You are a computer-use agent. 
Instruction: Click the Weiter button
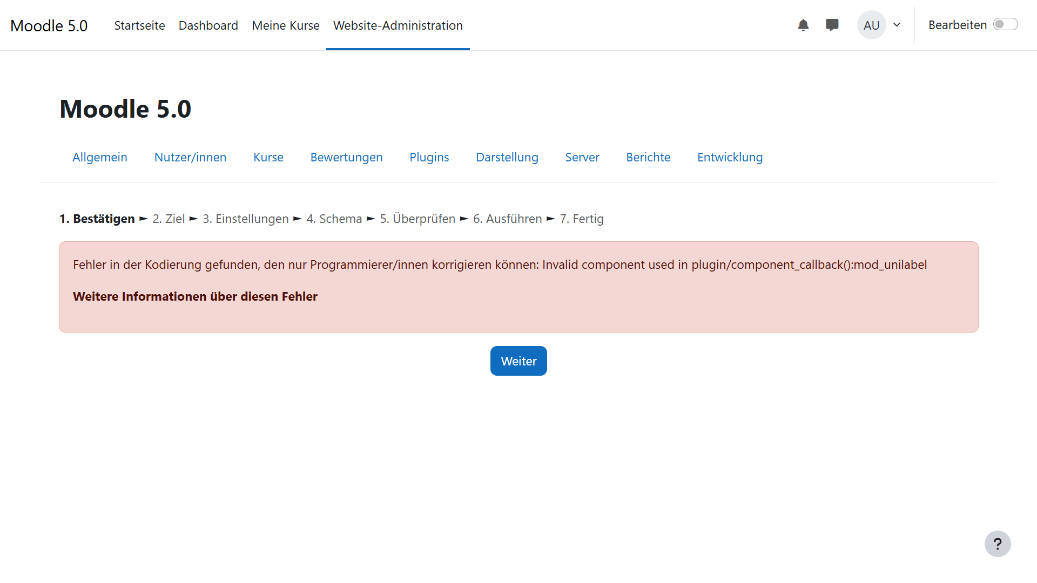coord(518,361)
